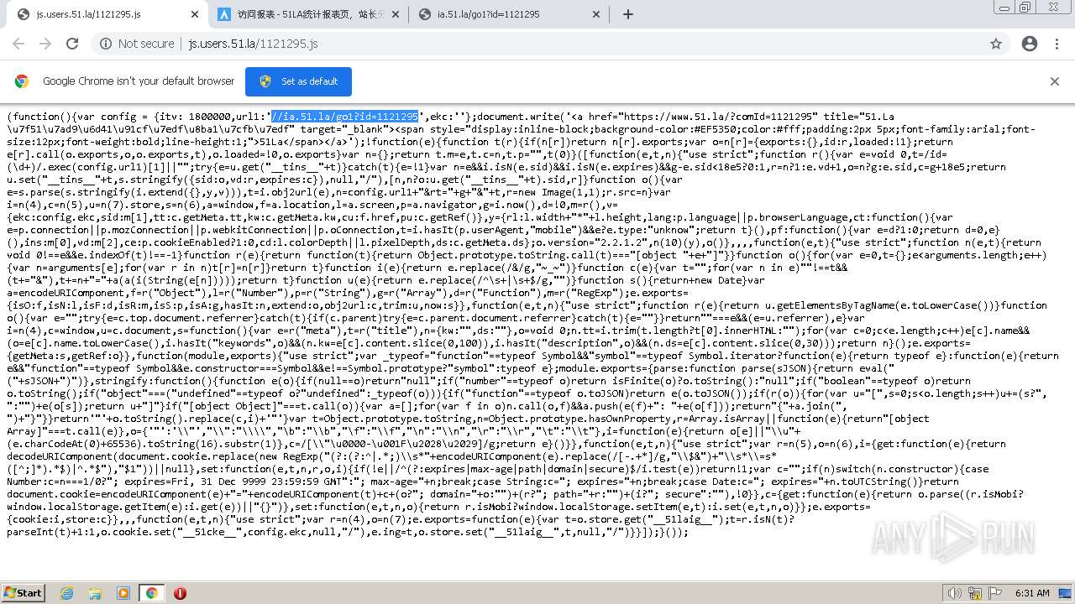Click the 'Google Chrome isn't your default browser' text
The image size is (1075, 604).
pyautogui.click(x=139, y=81)
